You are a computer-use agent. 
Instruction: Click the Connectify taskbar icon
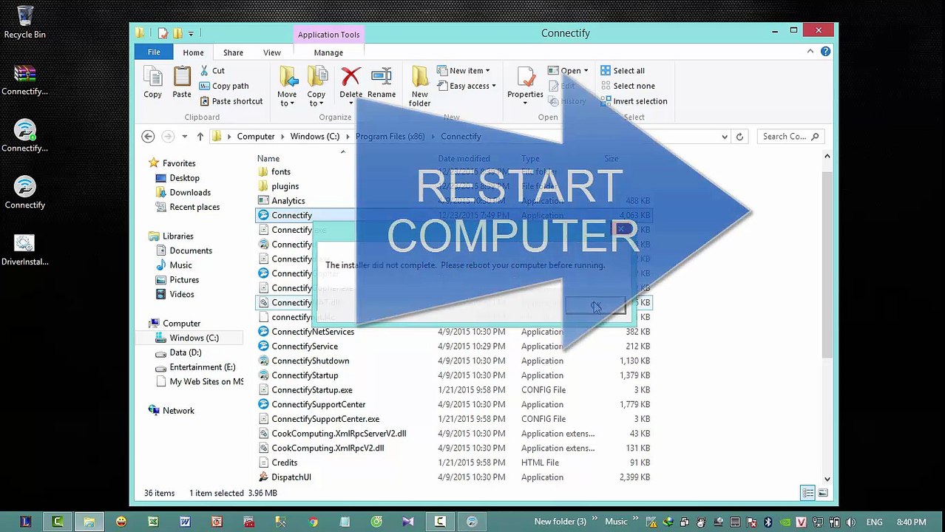(x=472, y=522)
